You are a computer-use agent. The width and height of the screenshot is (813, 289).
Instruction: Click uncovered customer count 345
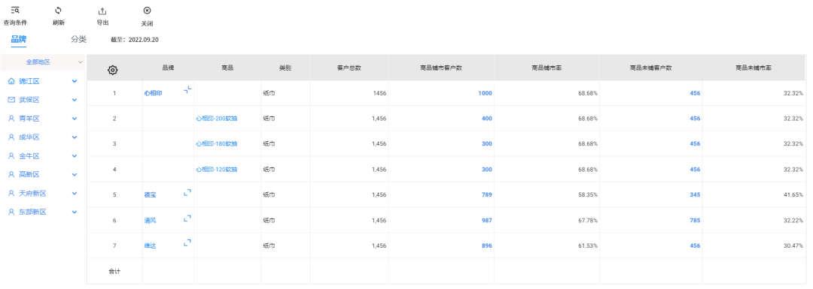pyautogui.click(x=696, y=195)
